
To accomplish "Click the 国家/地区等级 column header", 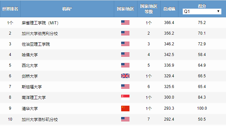I will click(149, 9).
